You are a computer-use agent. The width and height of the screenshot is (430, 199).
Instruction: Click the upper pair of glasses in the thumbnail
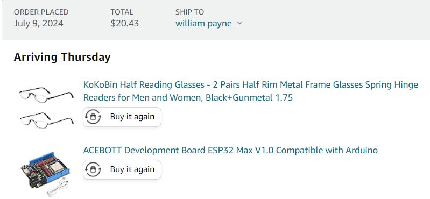(46, 95)
